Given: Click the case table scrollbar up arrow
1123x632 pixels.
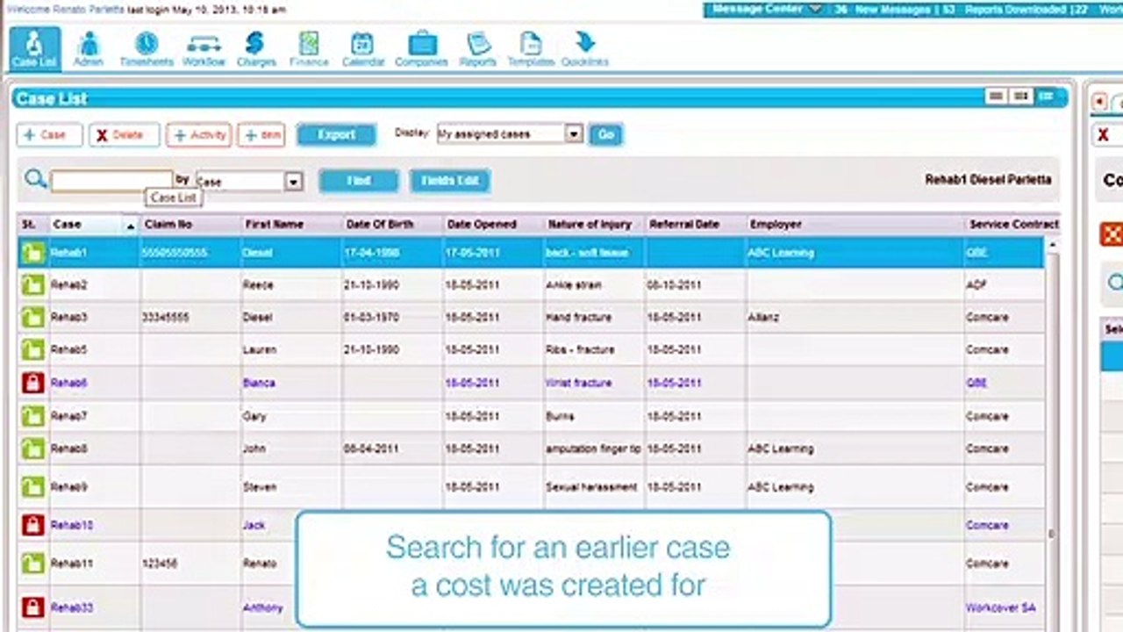Looking at the screenshot, I should [x=1052, y=246].
